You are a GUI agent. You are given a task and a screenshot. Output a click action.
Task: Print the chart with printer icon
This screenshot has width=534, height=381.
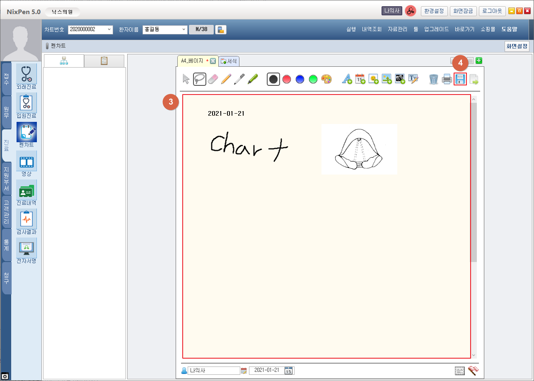tap(447, 79)
